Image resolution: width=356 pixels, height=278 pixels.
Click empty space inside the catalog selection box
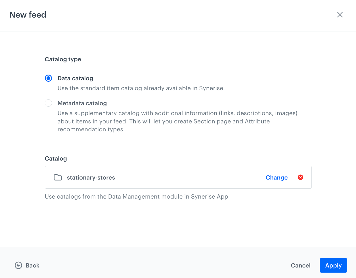tap(187, 178)
